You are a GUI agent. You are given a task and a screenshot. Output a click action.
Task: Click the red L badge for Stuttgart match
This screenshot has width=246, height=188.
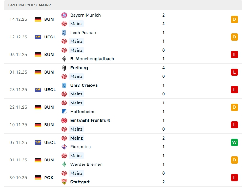pyautogui.click(x=235, y=178)
